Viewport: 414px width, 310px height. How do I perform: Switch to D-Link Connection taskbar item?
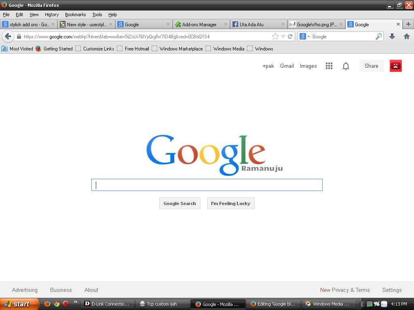coord(108,304)
